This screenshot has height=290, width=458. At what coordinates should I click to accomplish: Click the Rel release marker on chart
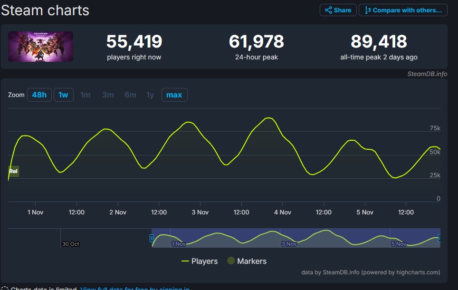(13, 171)
